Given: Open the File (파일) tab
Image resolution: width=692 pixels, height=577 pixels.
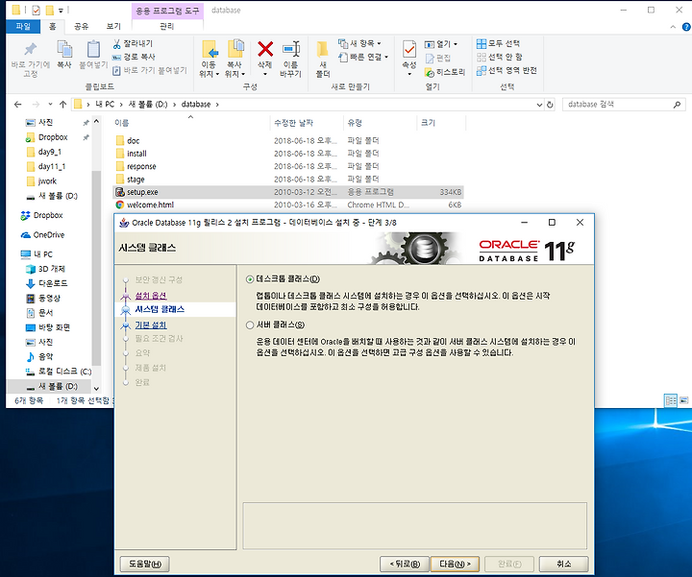Looking at the screenshot, I should point(23,27).
